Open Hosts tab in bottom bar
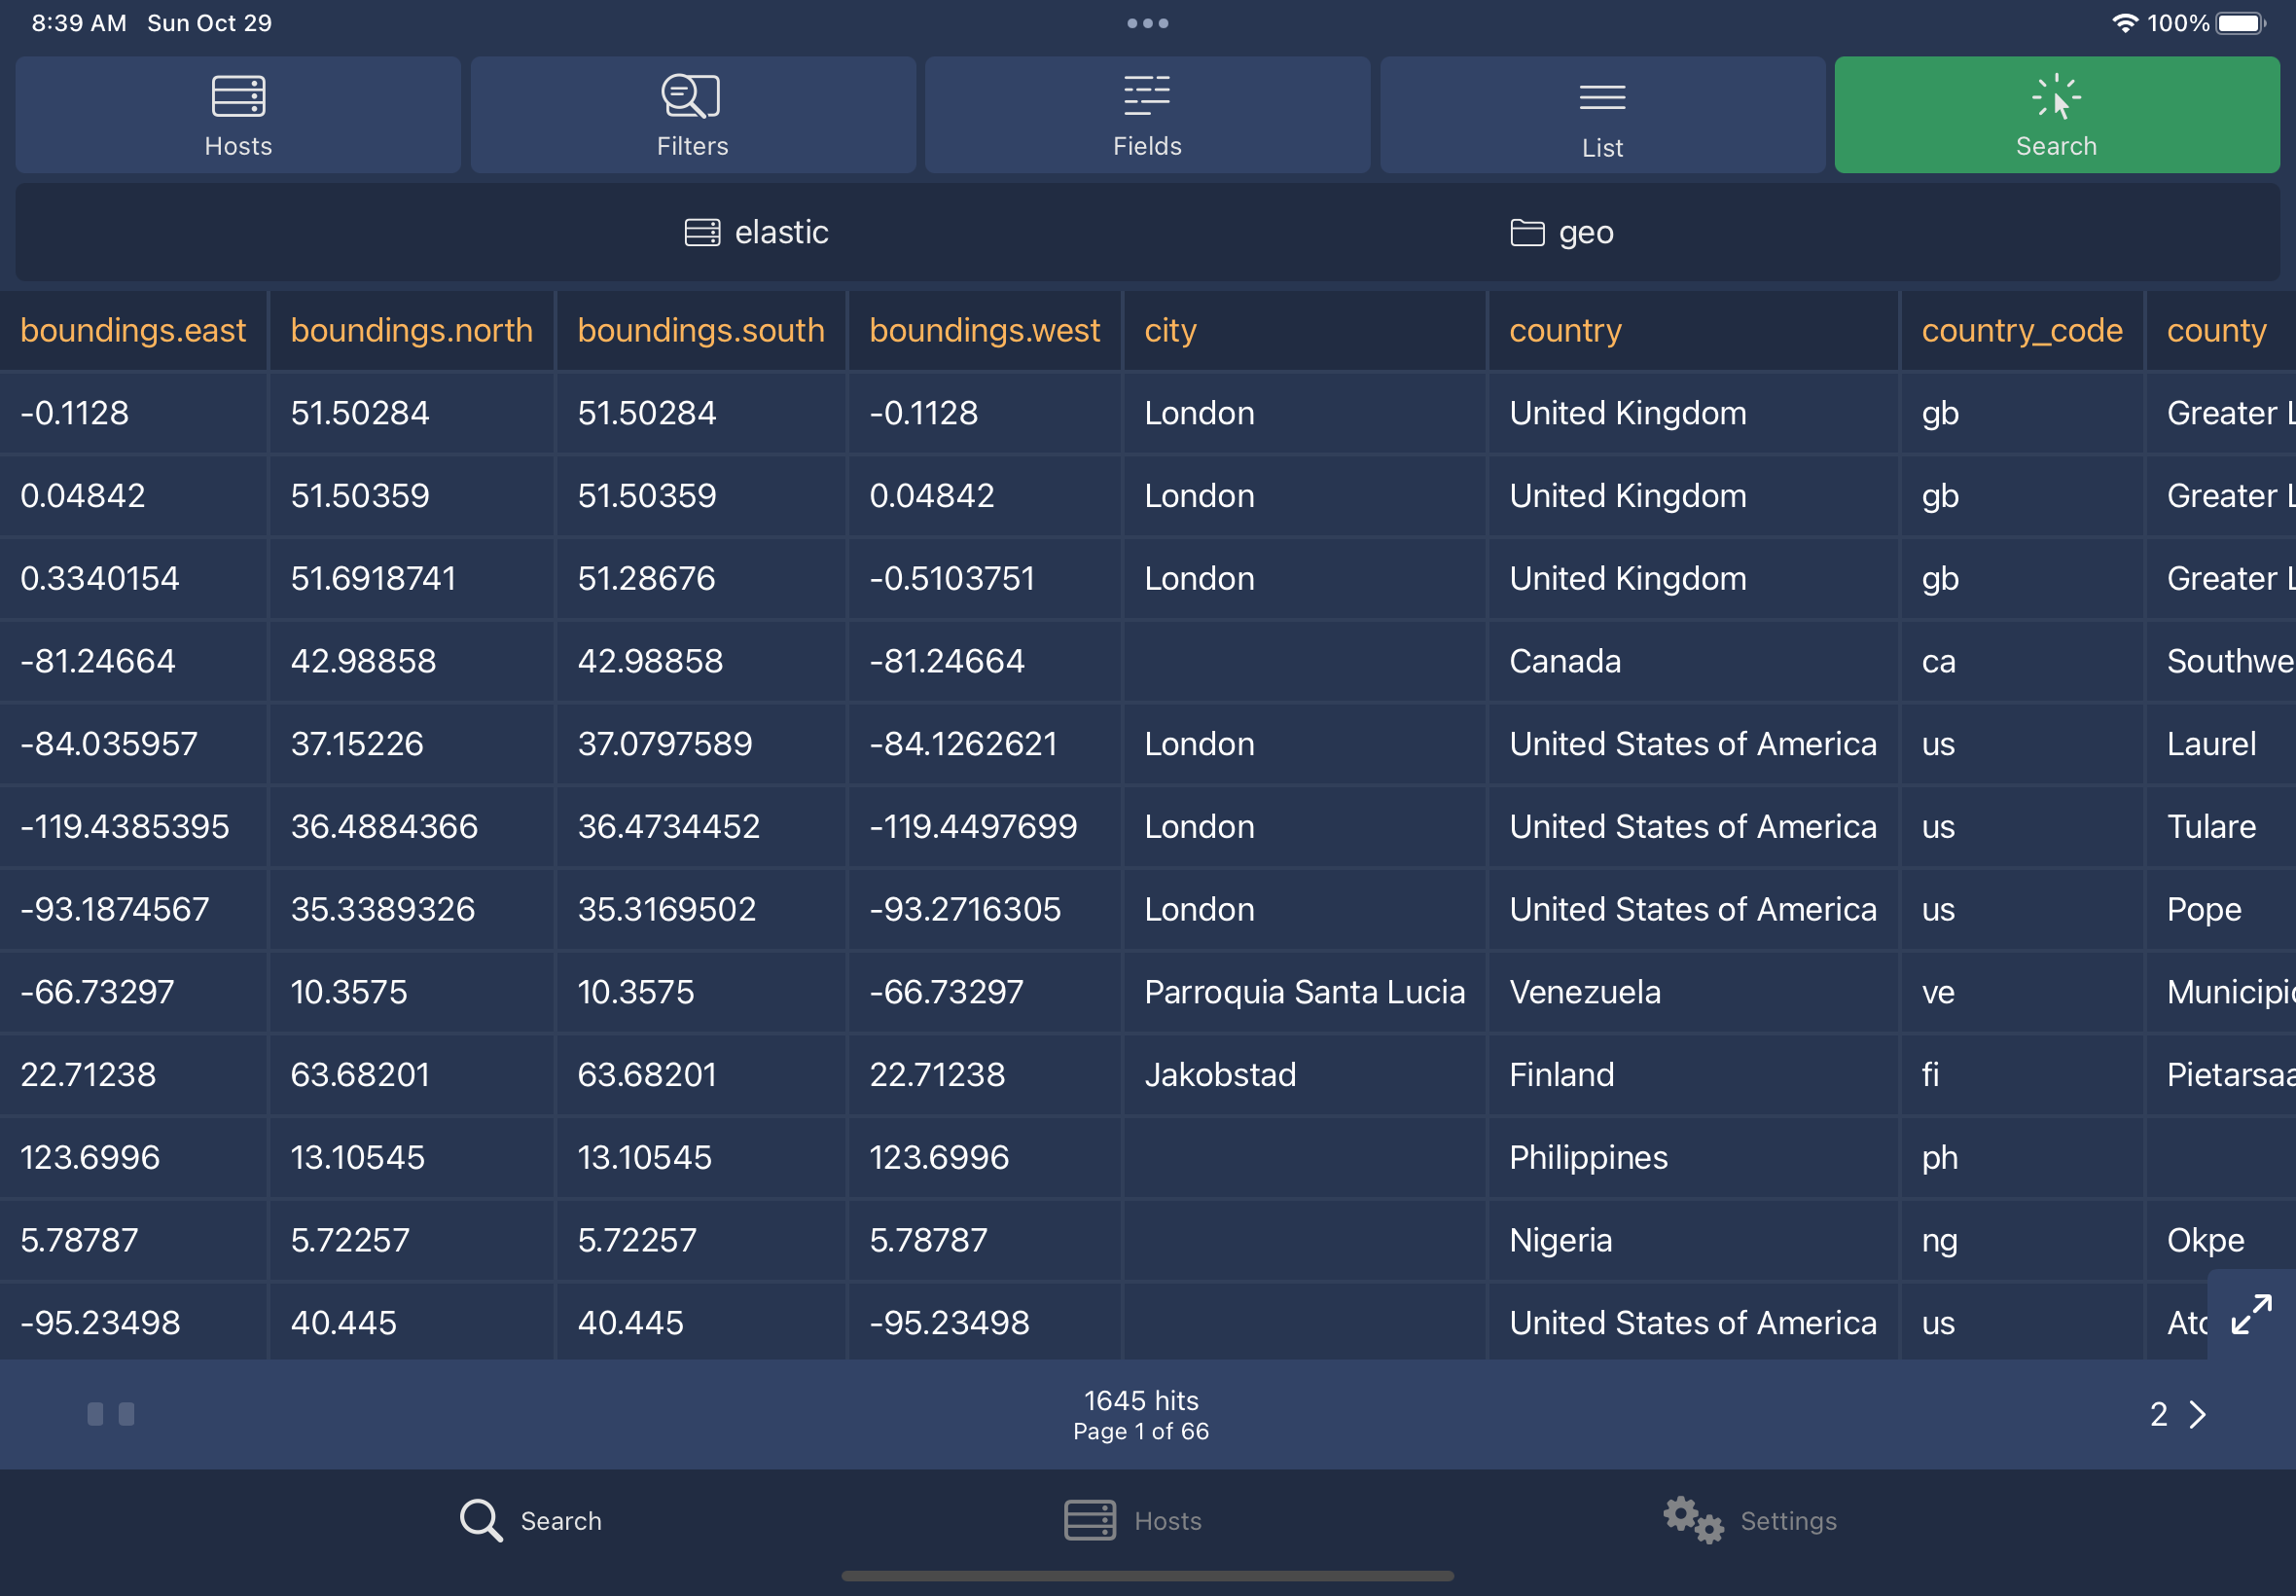Screen dimensions: 2296x1596 click(x=1132, y=1520)
